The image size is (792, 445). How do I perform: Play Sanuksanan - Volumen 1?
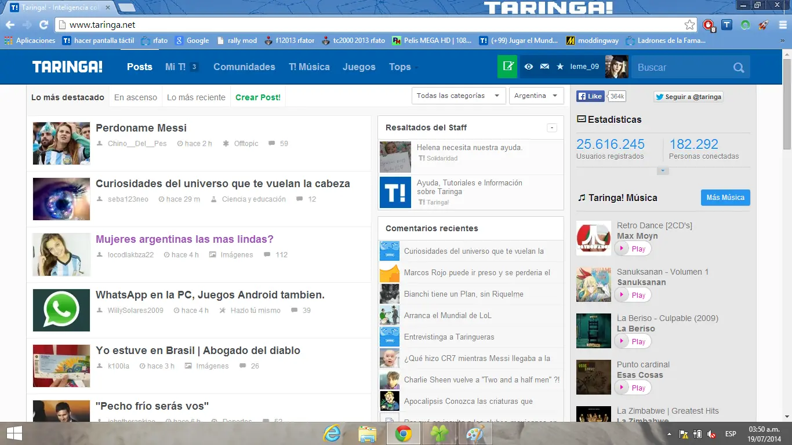pos(633,295)
